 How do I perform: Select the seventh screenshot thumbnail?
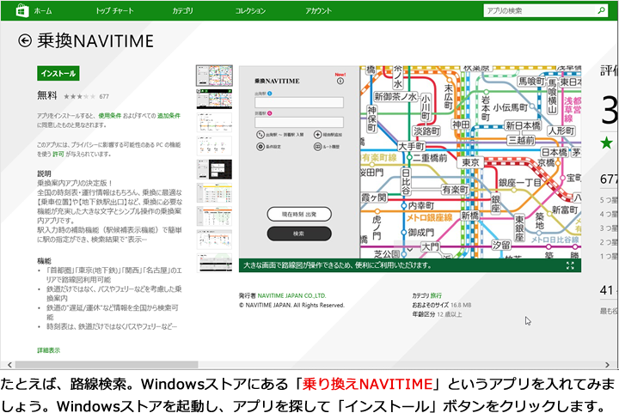(x=214, y=216)
